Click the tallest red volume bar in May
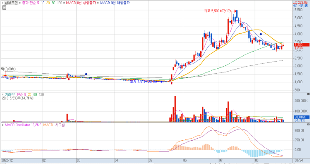This screenshot has height=164, width=310. pyautogui.click(x=175, y=109)
